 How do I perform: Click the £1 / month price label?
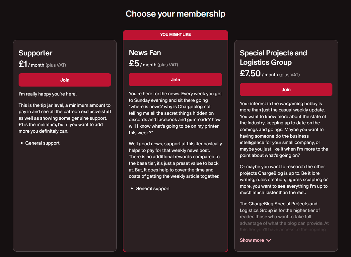[42, 64]
